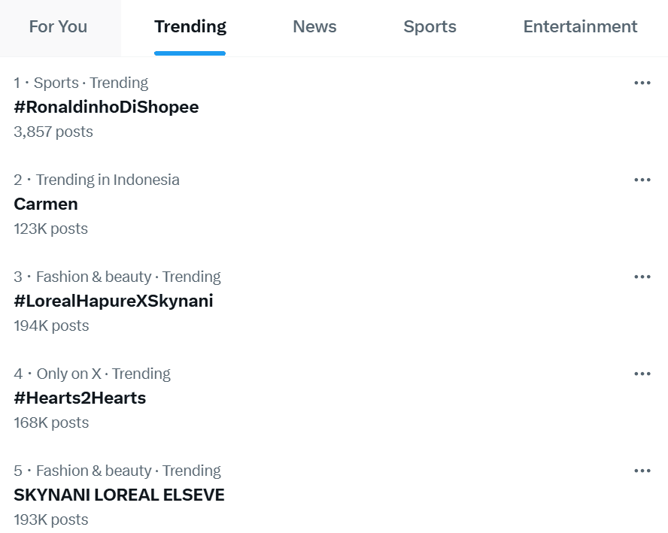Open the Carmen trending topic
This screenshot has height=533, width=668.
46,204
